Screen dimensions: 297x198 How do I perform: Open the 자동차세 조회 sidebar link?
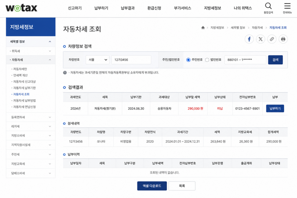click(x=21, y=94)
